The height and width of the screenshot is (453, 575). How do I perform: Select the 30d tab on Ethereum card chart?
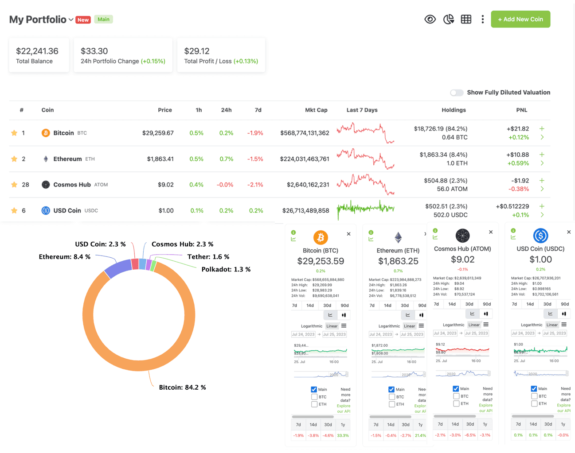(x=405, y=306)
